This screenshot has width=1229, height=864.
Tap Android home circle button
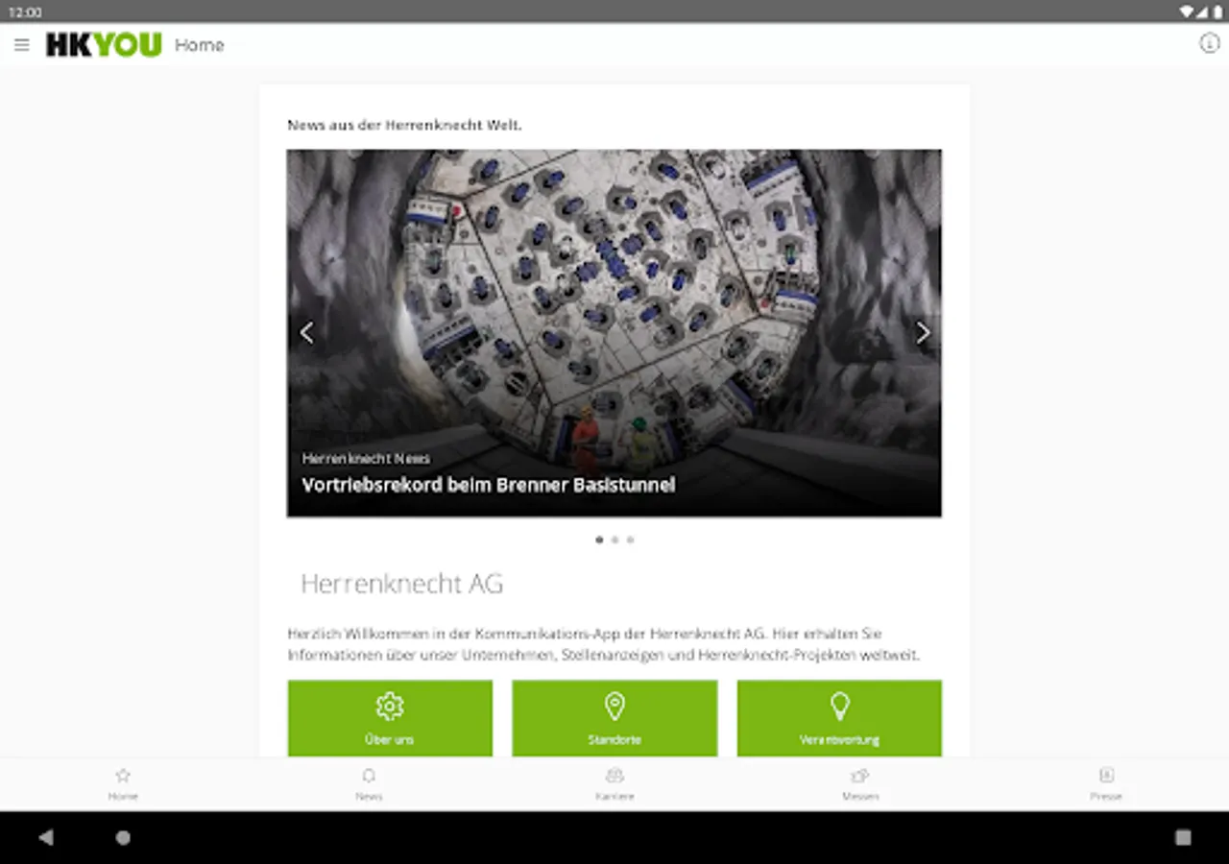pos(123,837)
